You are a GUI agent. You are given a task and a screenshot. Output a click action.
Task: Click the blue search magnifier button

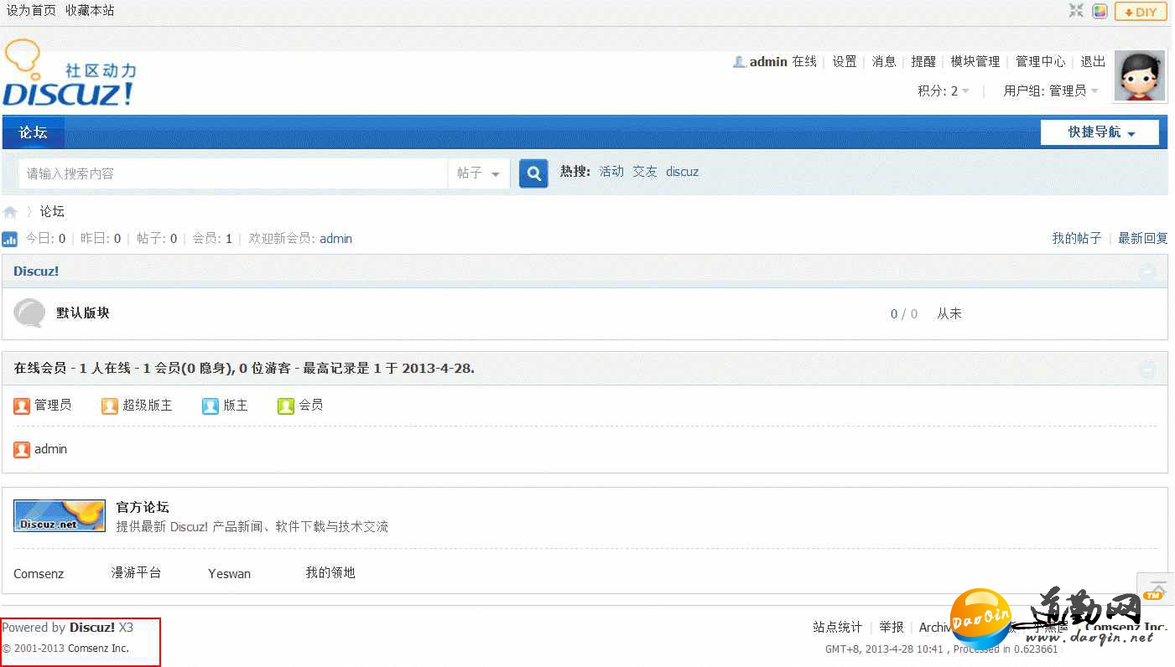(x=533, y=173)
